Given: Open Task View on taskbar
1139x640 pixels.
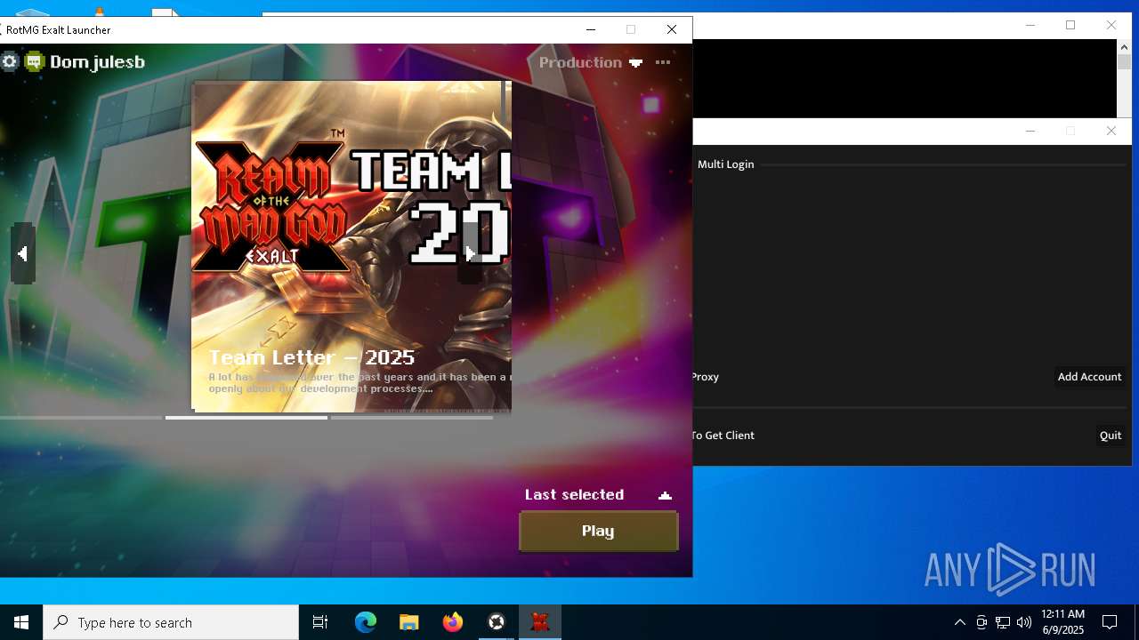Looking at the screenshot, I should [320, 622].
